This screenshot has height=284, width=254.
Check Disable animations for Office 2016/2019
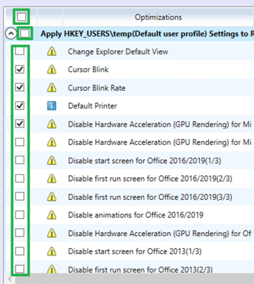click(20, 214)
